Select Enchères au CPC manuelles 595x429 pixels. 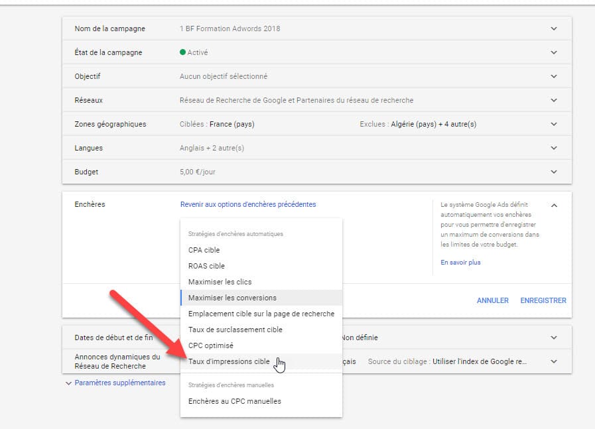coord(261,401)
